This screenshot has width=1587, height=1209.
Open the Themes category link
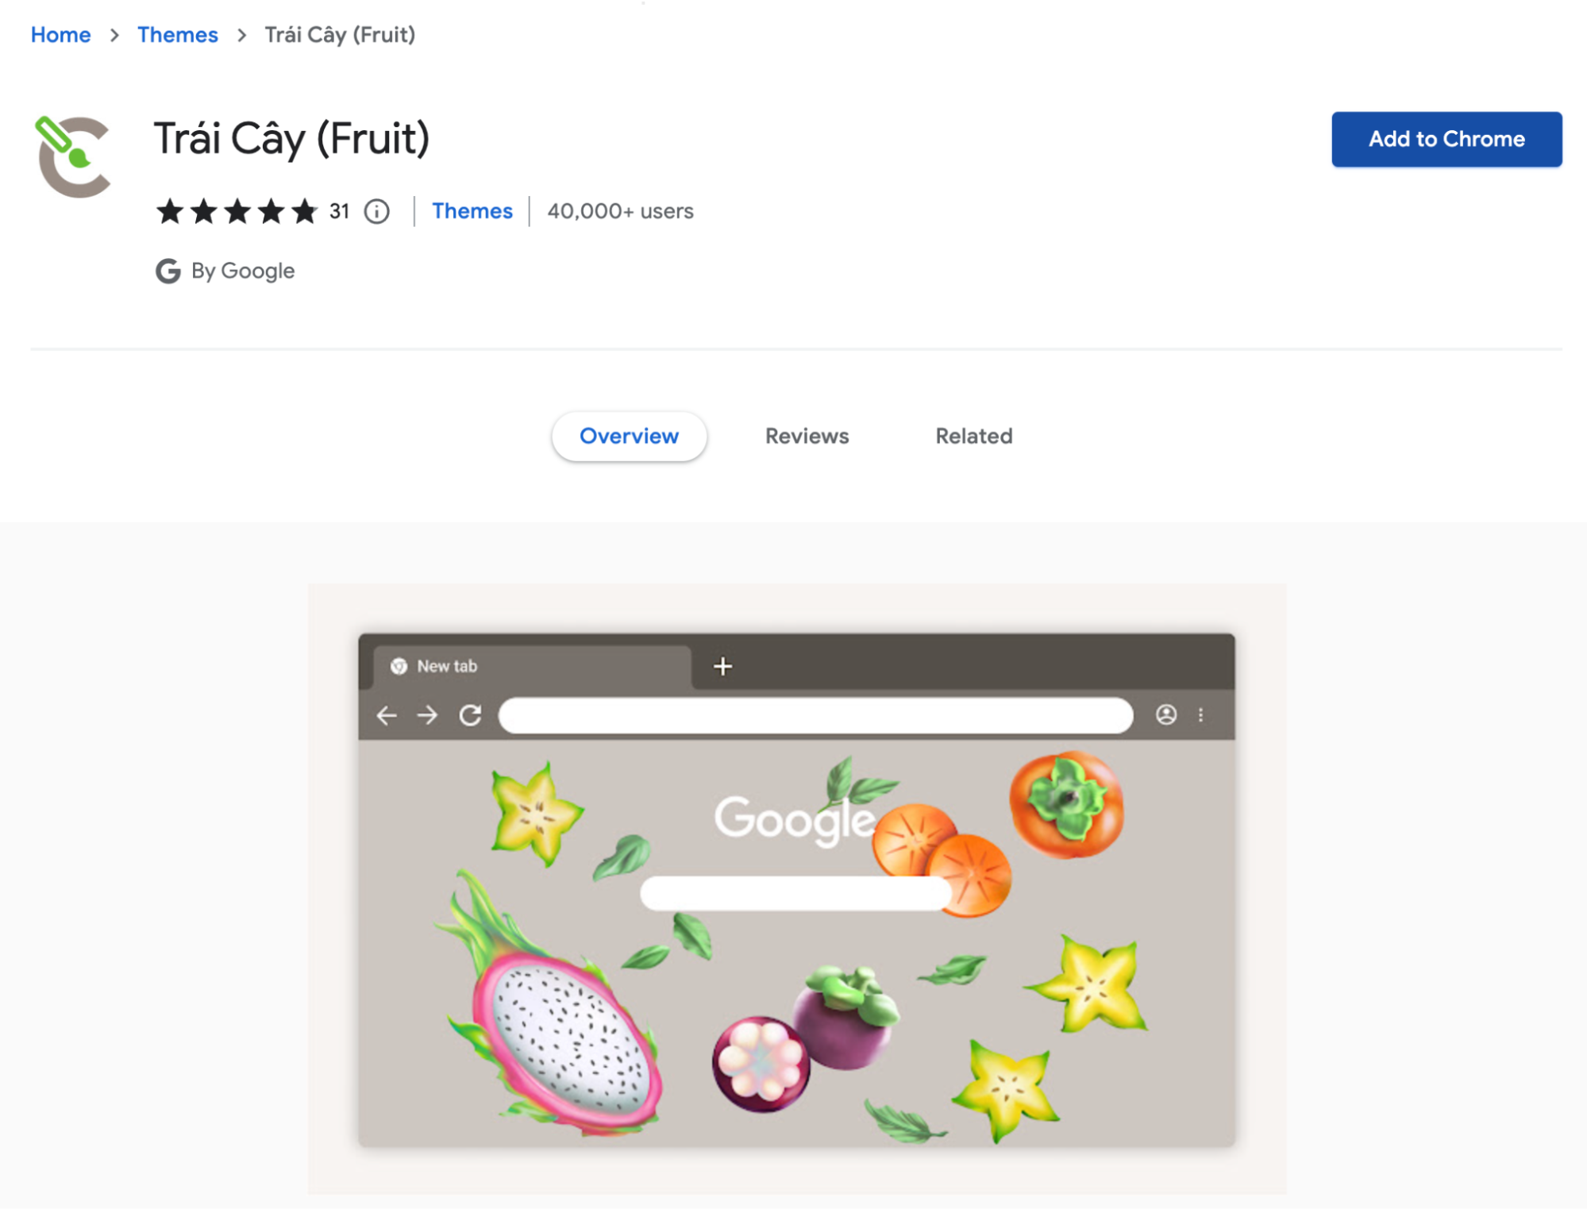click(471, 210)
